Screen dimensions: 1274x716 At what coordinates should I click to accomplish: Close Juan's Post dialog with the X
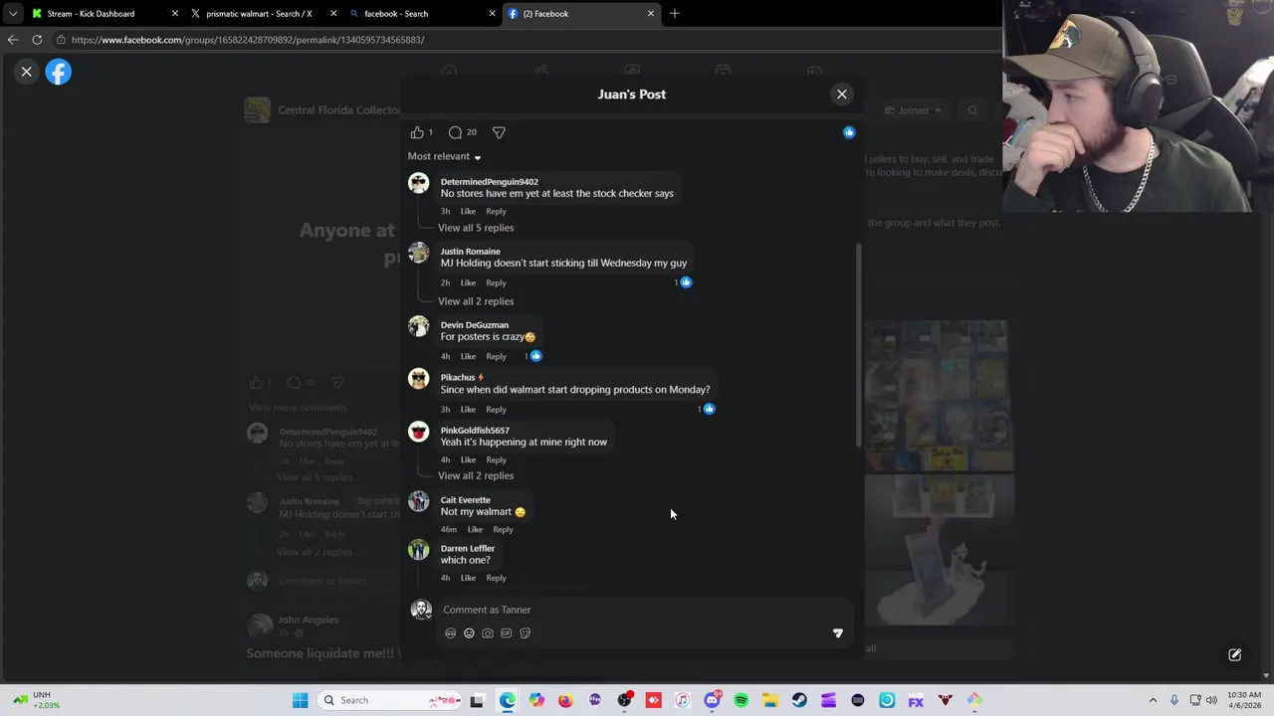tap(842, 94)
